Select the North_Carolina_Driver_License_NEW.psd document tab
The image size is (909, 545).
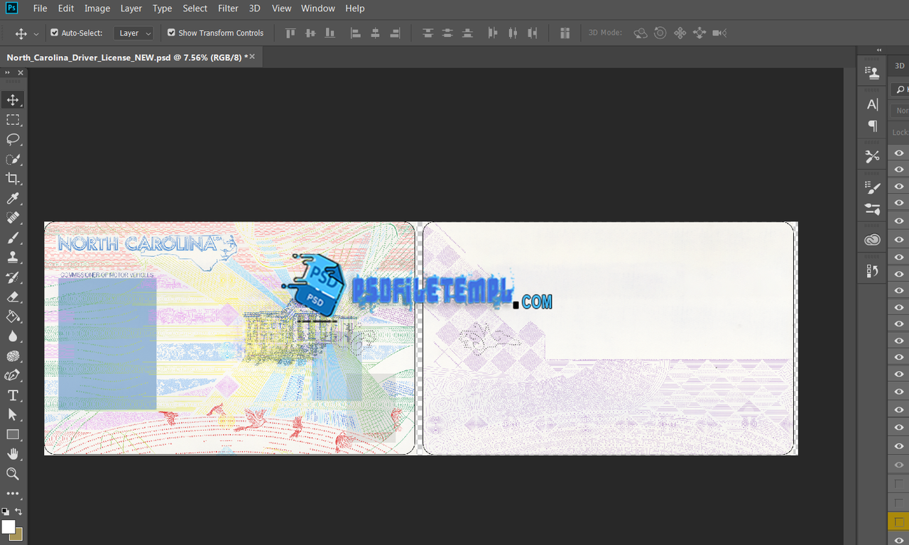coord(126,57)
